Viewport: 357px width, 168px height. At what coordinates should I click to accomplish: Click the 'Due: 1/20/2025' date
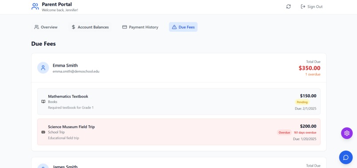(305, 139)
